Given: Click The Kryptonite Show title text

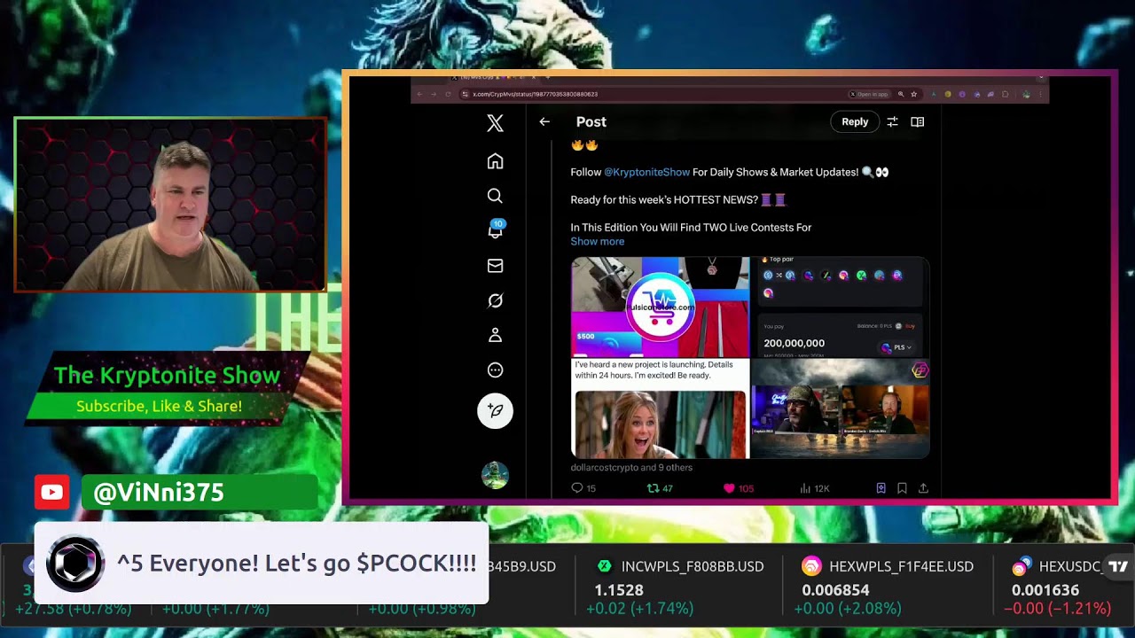Looking at the screenshot, I should tap(167, 375).
